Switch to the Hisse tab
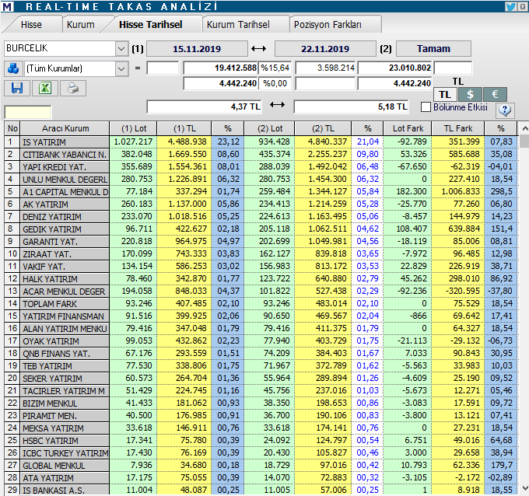Image resolution: width=529 pixels, height=496 pixels. tap(31, 25)
